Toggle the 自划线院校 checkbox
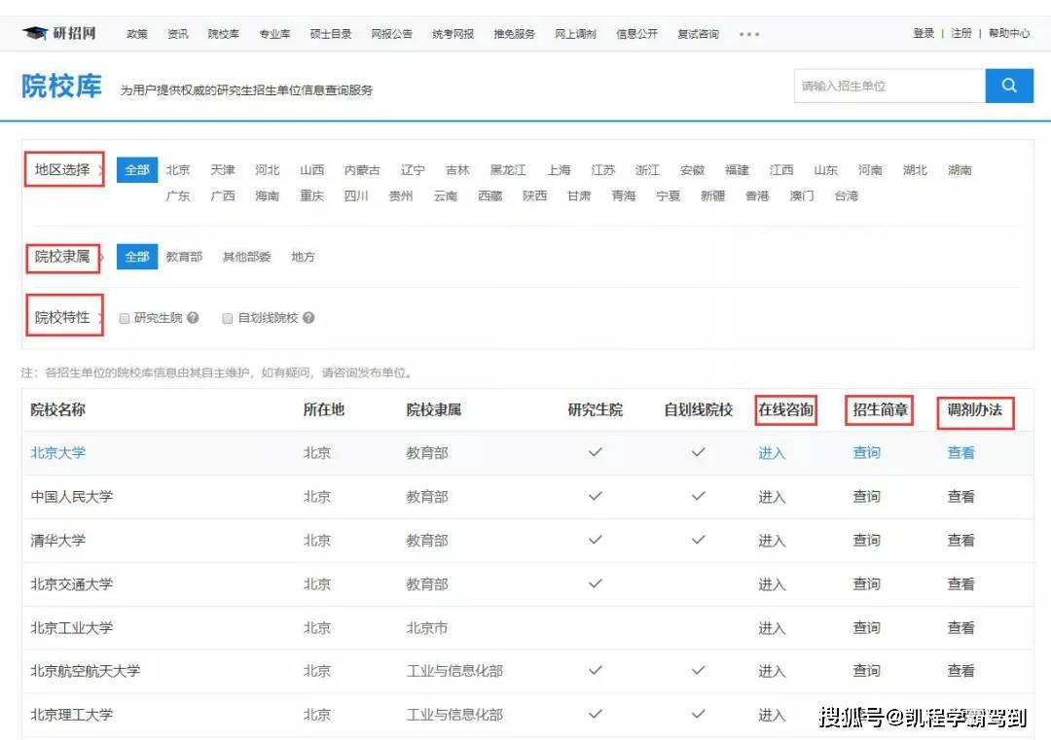Image resolution: width=1051 pixels, height=740 pixels. 228,318
